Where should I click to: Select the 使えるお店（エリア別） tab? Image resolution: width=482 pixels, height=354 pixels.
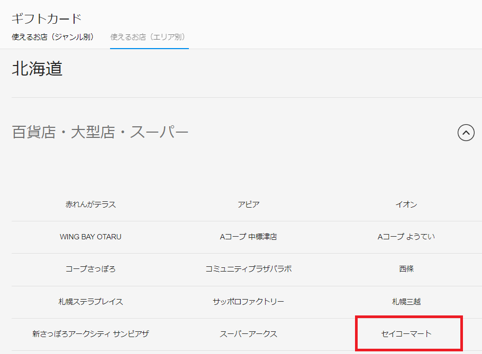point(149,37)
